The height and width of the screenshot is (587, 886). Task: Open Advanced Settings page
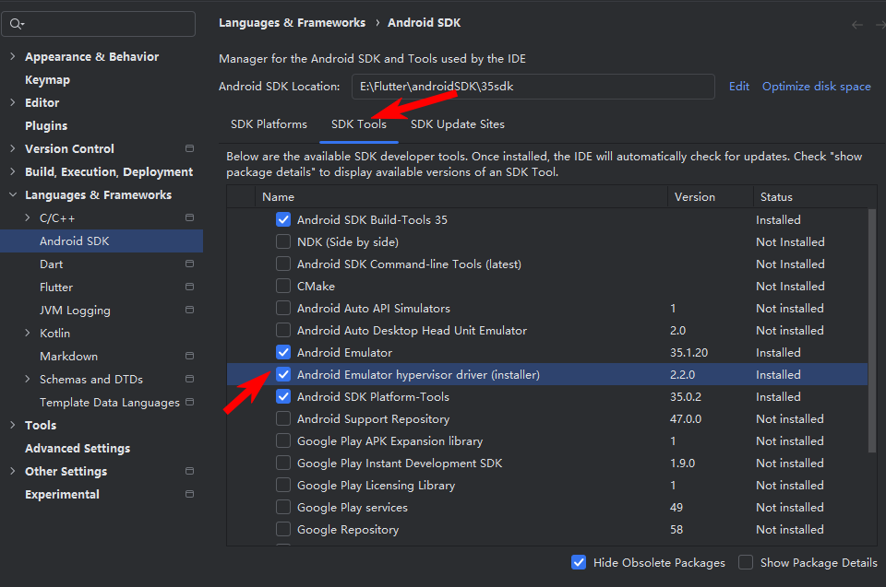(x=78, y=448)
